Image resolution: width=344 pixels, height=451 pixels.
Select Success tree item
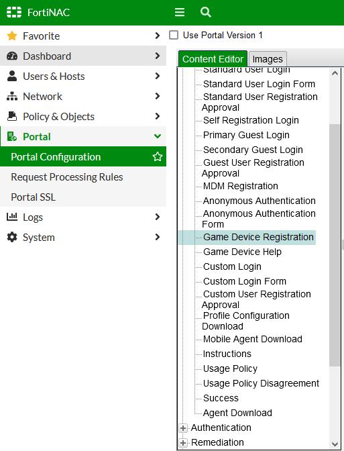click(221, 398)
